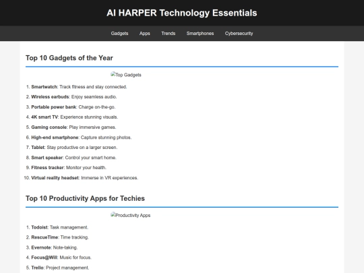
Task: Click the Top 10 Gadgets of the Year heading
Action: click(x=69, y=58)
